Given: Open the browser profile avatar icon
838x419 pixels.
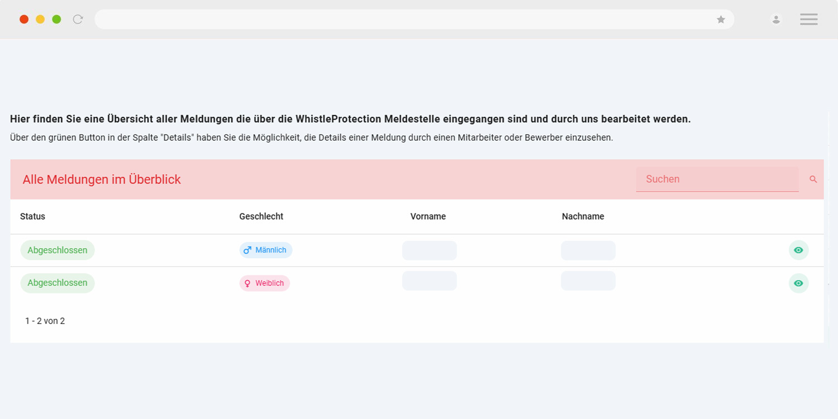Looking at the screenshot, I should pyautogui.click(x=776, y=20).
